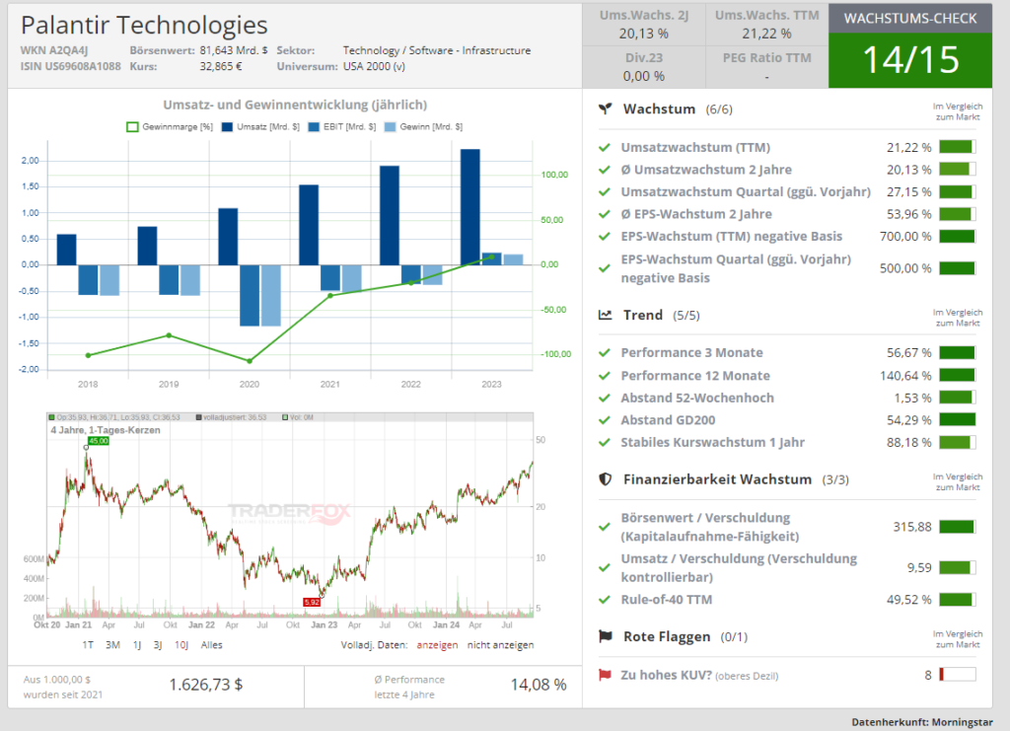The height and width of the screenshot is (731, 1010).
Task: Show full chart history with Alles
Action: (211, 645)
